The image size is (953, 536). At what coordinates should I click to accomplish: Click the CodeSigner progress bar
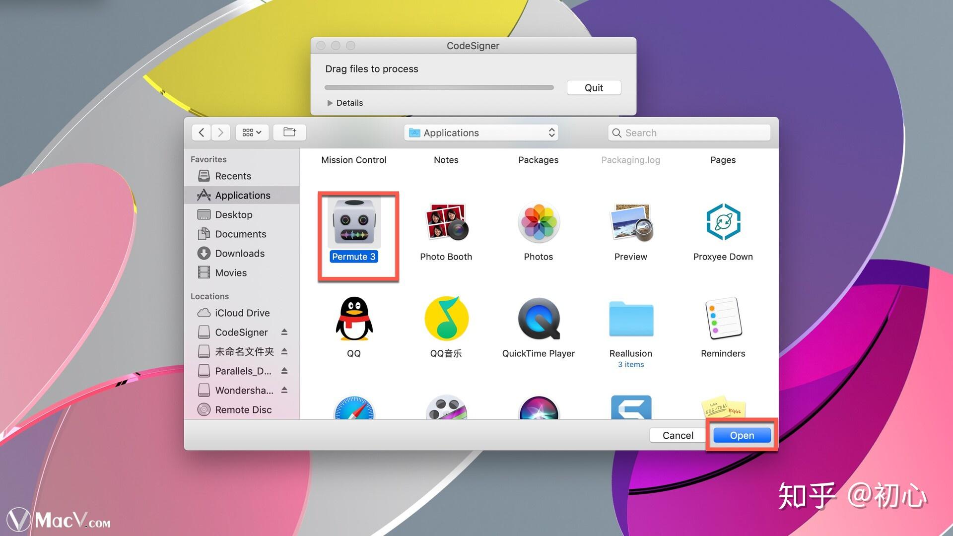pyautogui.click(x=439, y=87)
